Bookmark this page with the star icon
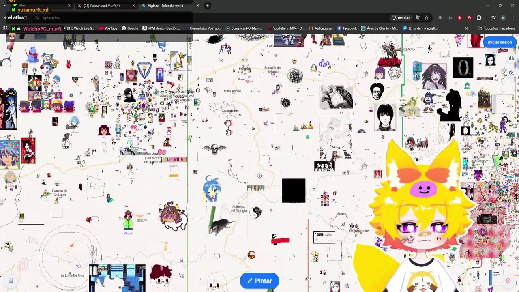The width and height of the screenshot is (519, 292). (427, 18)
